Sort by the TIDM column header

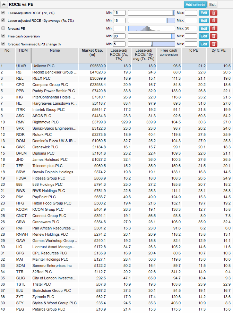(23, 55)
